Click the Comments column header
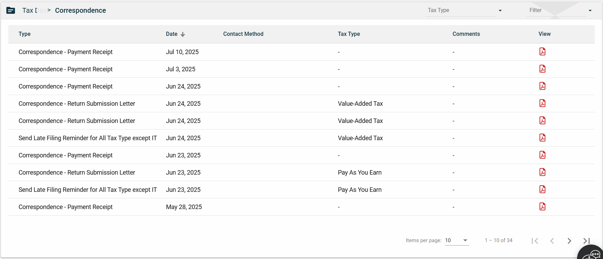The width and height of the screenshot is (603, 259). [466, 34]
